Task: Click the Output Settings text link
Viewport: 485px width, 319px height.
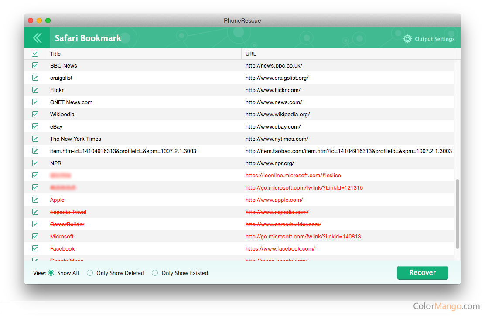Action: pyautogui.click(x=434, y=39)
